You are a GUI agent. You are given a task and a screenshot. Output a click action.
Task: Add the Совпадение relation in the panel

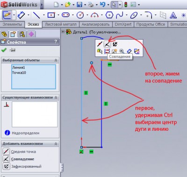[x=22, y=159]
